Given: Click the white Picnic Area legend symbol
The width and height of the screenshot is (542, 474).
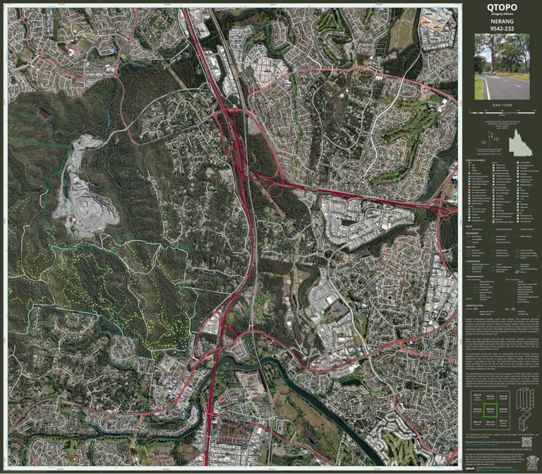Looking at the screenshot, I should click(469, 218).
